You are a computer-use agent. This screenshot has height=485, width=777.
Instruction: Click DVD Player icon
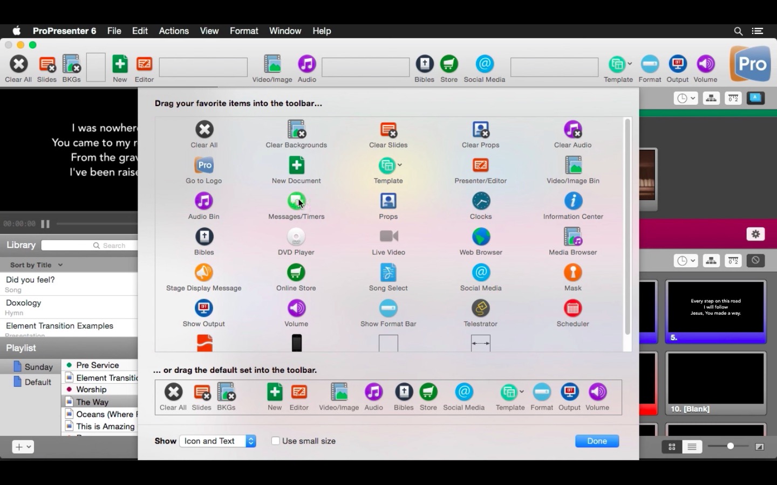tap(296, 237)
